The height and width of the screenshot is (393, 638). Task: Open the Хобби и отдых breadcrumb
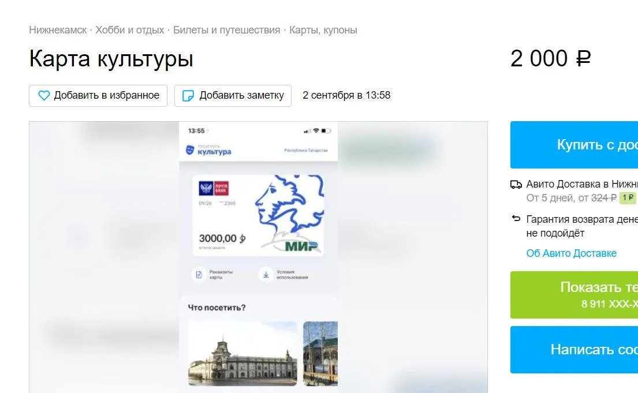pyautogui.click(x=130, y=30)
